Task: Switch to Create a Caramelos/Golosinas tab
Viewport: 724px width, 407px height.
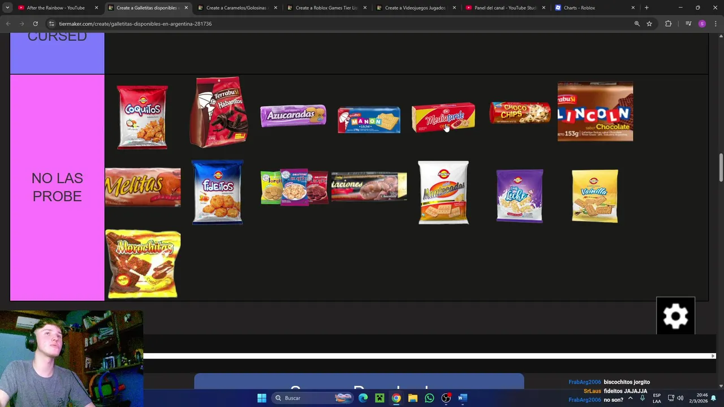Action: [x=236, y=8]
